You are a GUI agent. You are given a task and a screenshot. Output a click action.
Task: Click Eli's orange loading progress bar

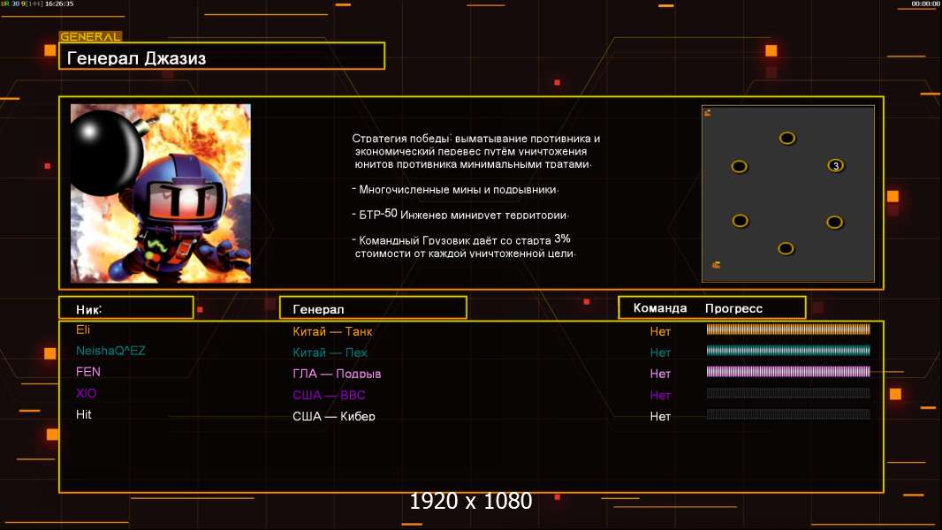(788, 329)
